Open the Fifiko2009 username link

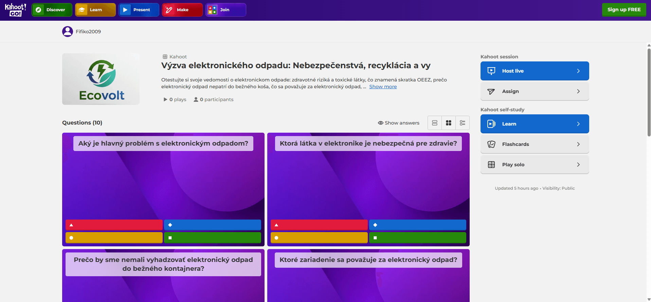point(88,32)
